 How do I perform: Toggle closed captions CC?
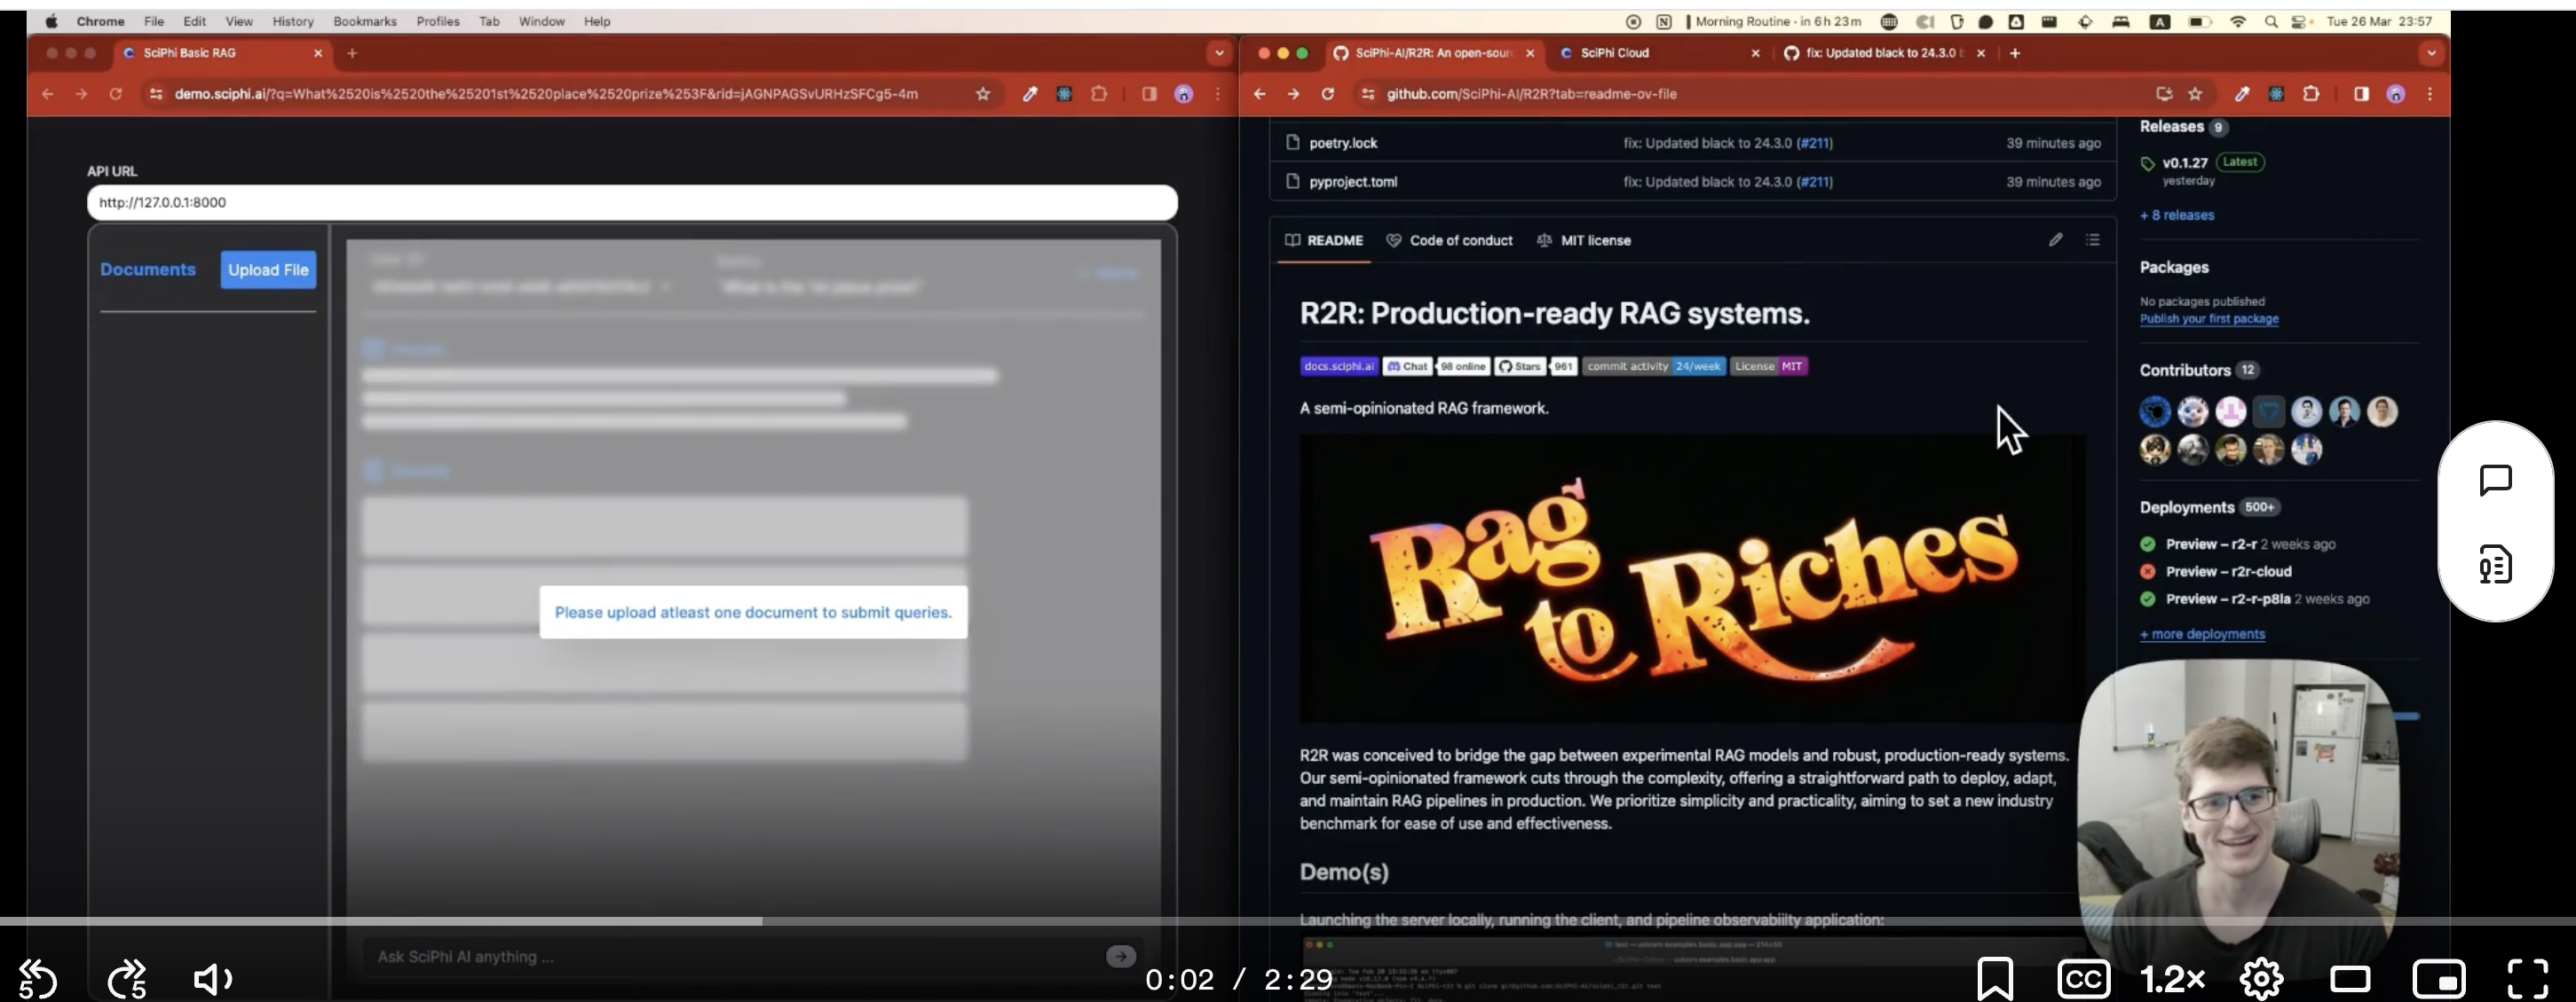point(2083,979)
